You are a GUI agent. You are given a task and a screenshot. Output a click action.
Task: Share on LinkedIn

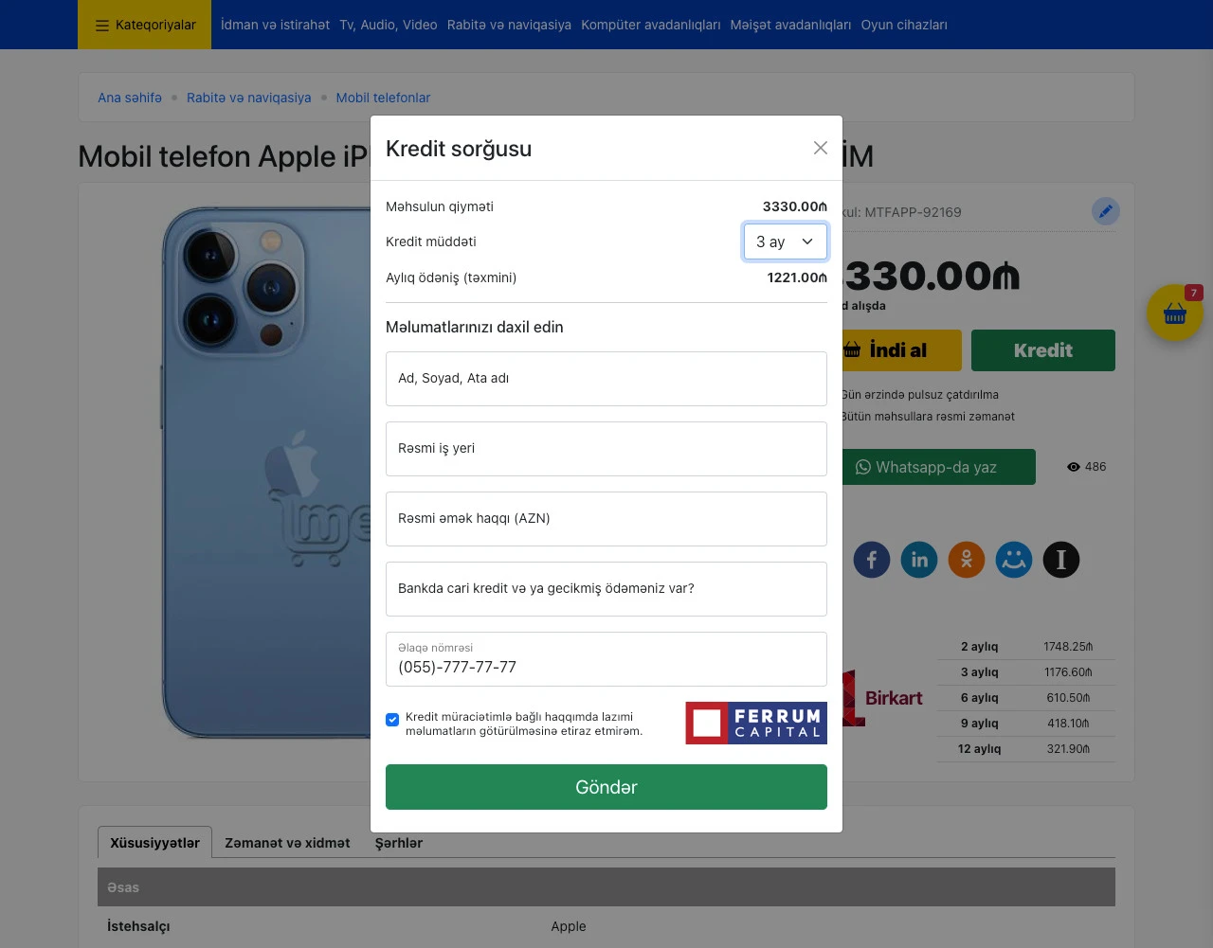point(919,560)
